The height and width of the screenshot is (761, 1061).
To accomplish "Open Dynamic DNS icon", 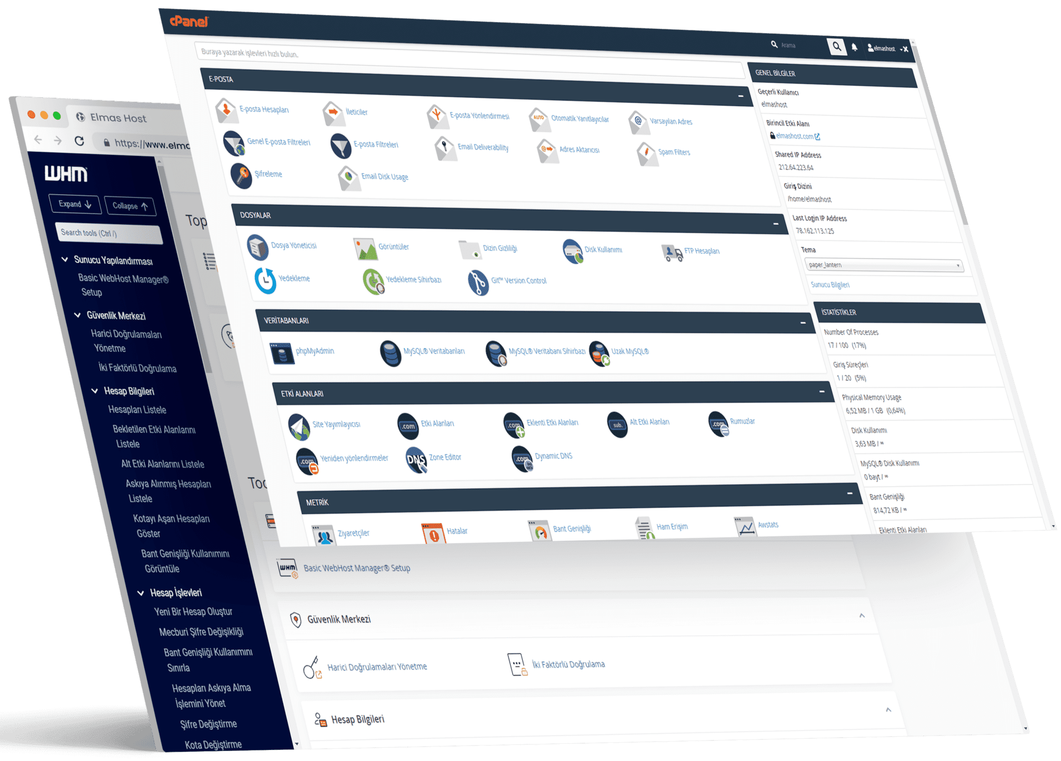I will [x=522, y=458].
